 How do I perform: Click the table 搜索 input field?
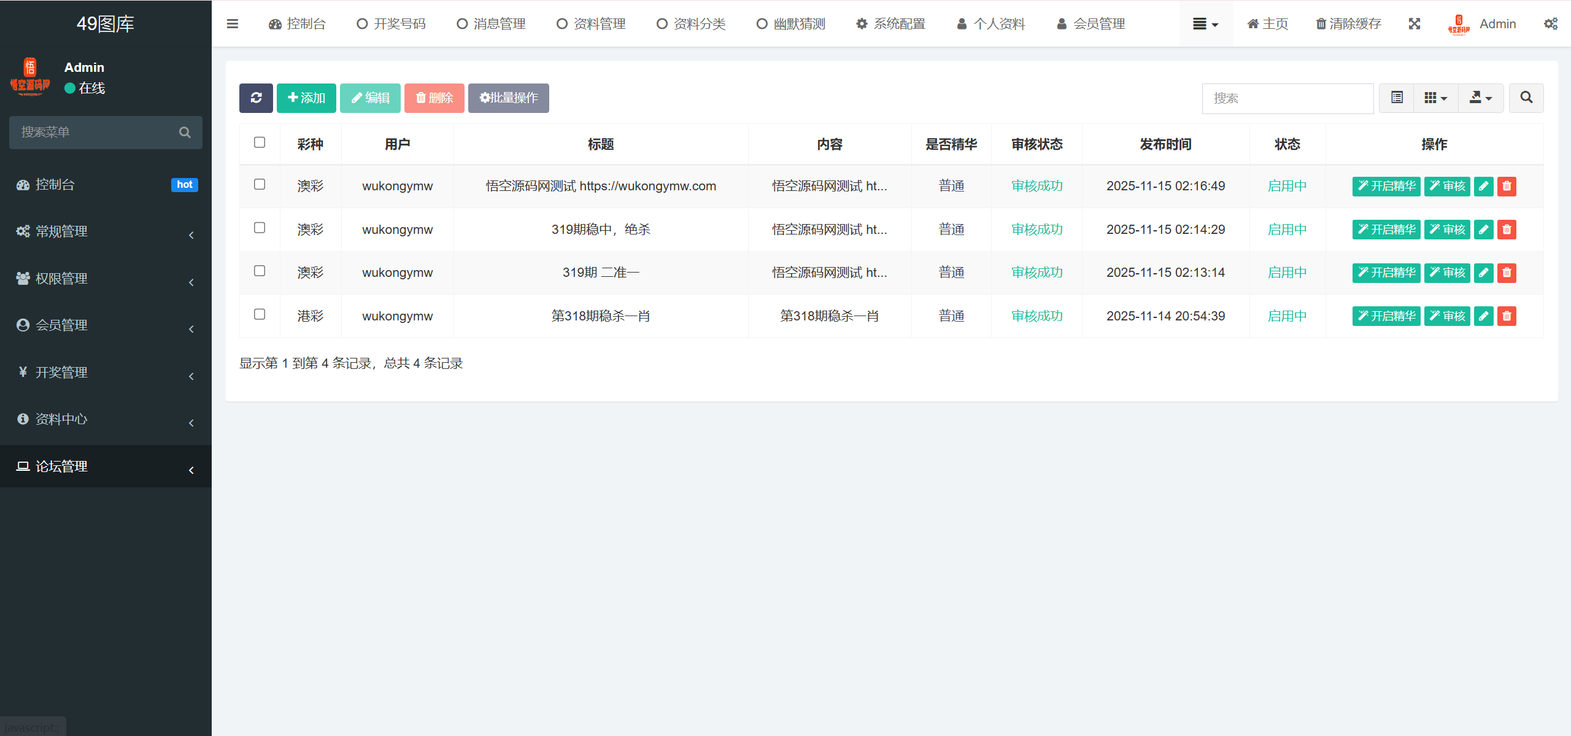[1287, 98]
